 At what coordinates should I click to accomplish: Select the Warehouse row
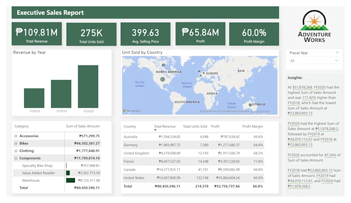coord(57,180)
